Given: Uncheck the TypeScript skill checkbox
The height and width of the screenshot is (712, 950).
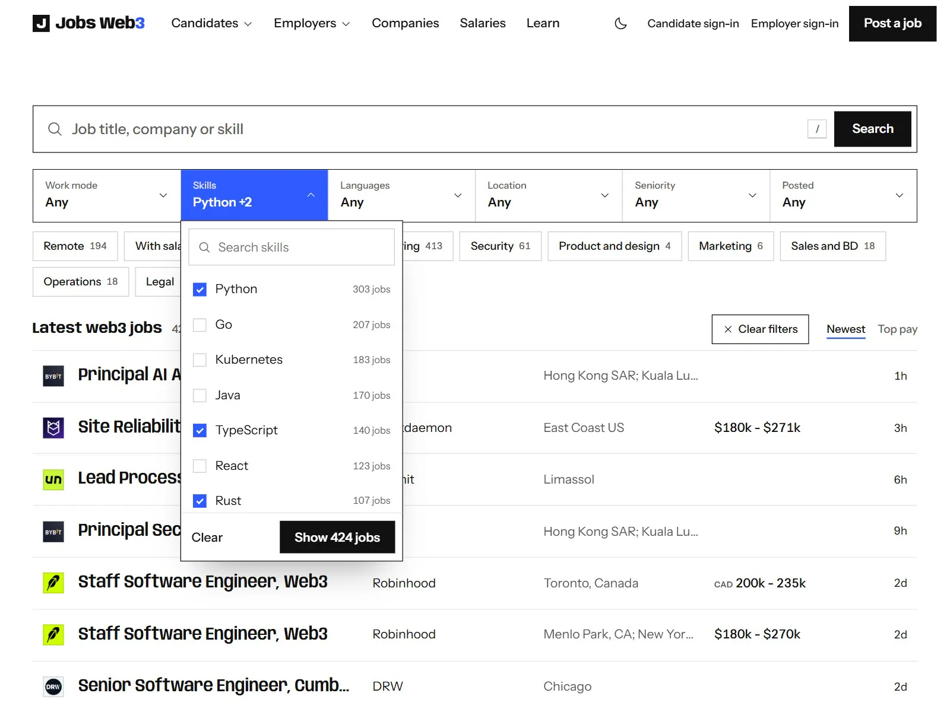Looking at the screenshot, I should tap(200, 431).
